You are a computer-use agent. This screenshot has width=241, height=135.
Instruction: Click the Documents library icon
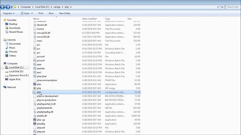point(7,44)
